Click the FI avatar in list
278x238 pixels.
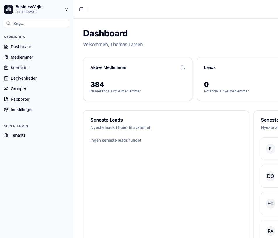click(270, 149)
